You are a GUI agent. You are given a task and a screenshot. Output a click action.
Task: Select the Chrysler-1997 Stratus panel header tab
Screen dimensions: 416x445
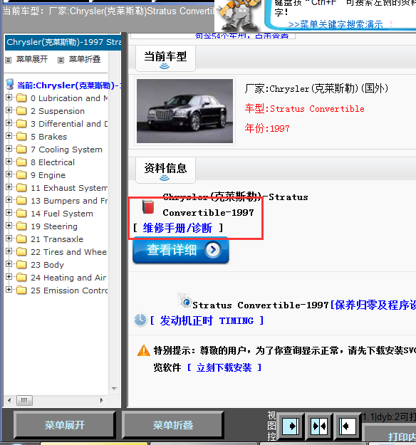click(63, 42)
